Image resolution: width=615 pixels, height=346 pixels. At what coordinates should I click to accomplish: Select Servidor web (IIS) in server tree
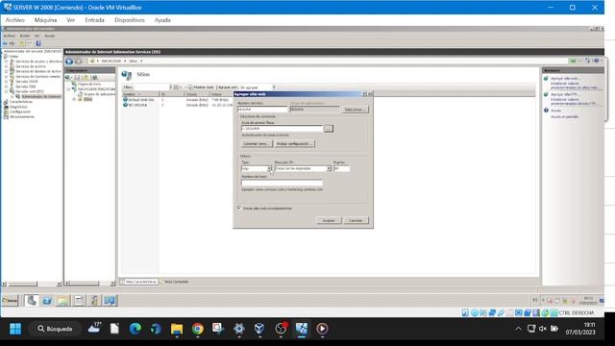tap(30, 91)
